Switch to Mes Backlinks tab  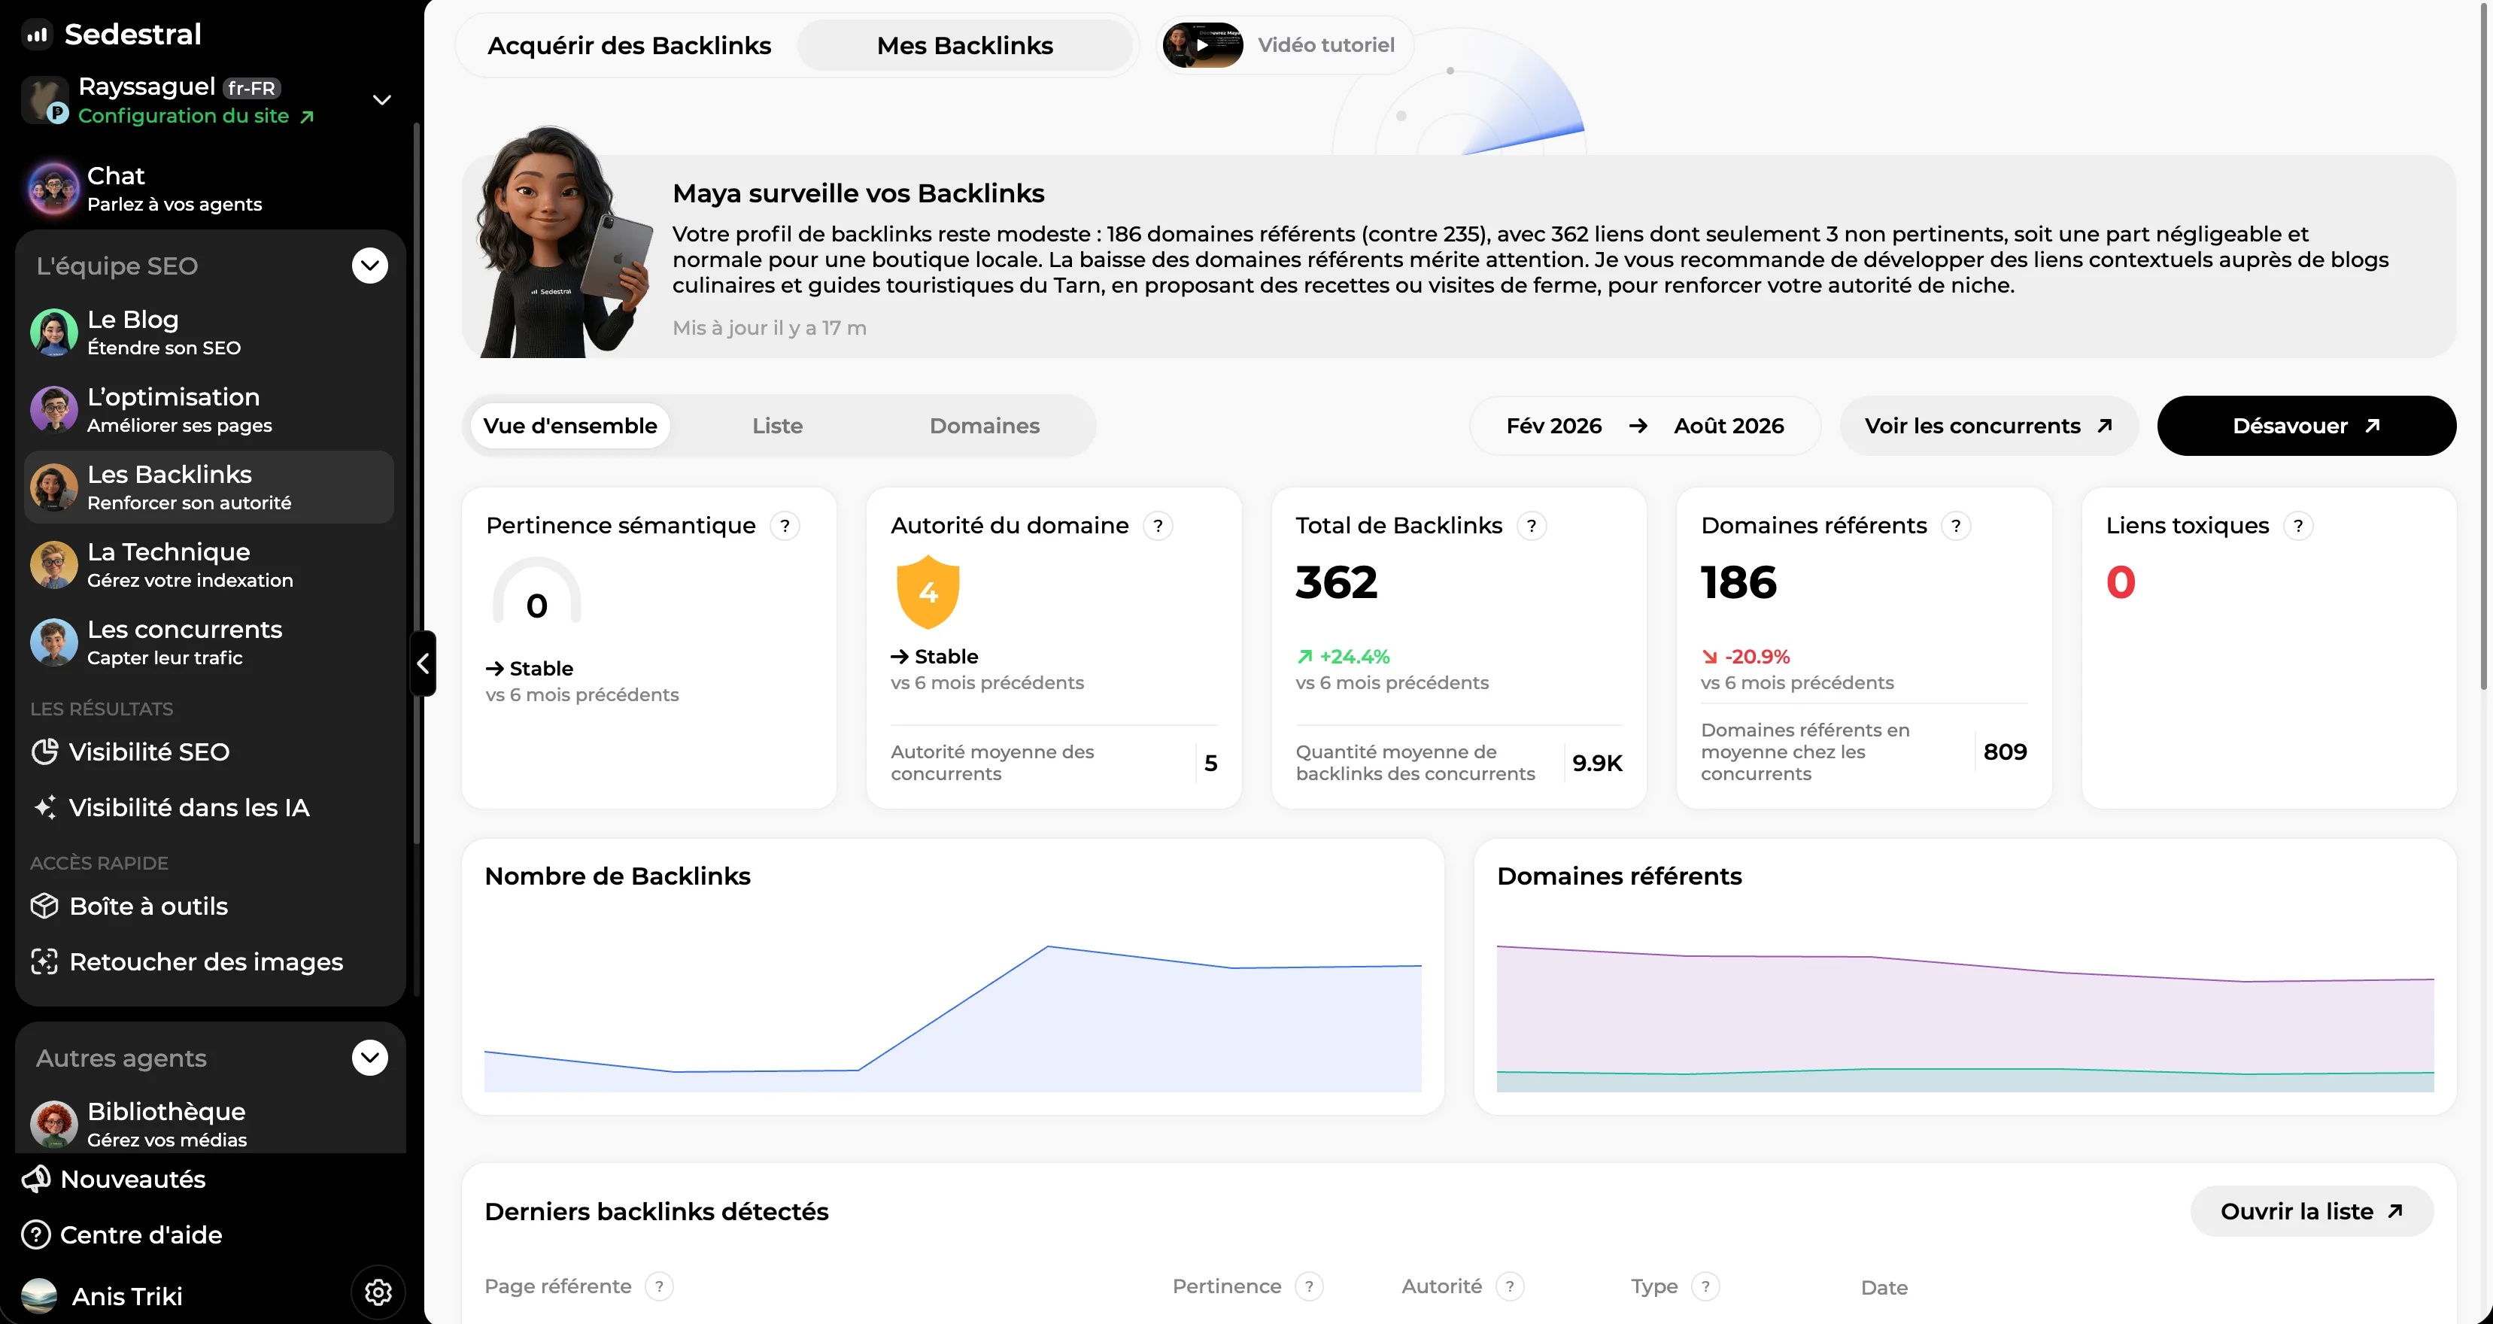(x=965, y=45)
